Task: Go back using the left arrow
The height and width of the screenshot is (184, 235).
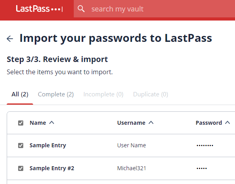Action: point(10,39)
